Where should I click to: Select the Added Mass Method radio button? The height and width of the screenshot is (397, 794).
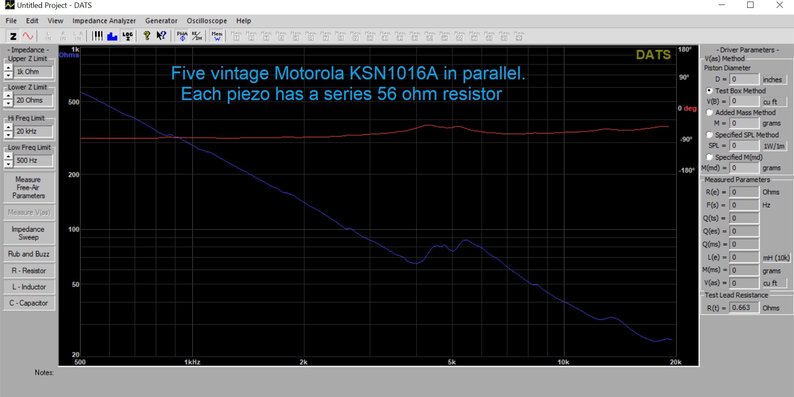pyautogui.click(x=709, y=112)
